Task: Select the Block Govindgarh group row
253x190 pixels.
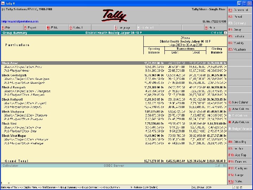Action: point(114,75)
